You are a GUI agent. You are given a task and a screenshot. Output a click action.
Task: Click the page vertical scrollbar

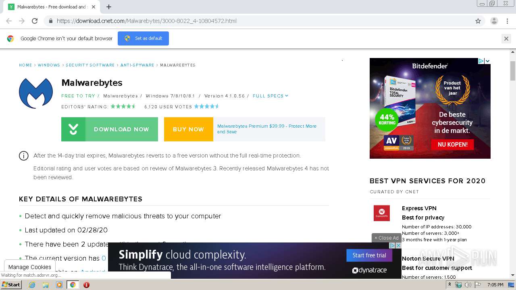pos(513,71)
